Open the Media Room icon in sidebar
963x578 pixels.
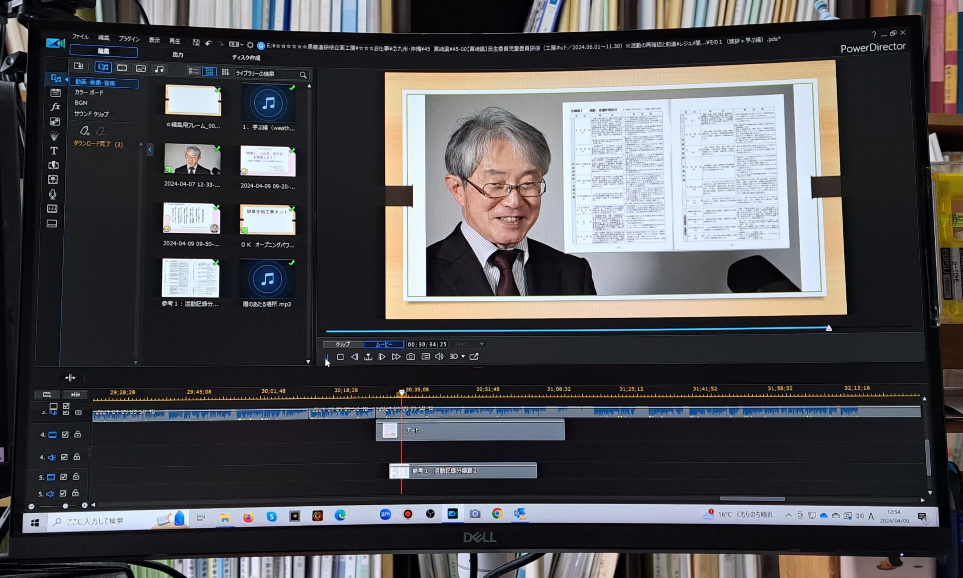click(56, 79)
